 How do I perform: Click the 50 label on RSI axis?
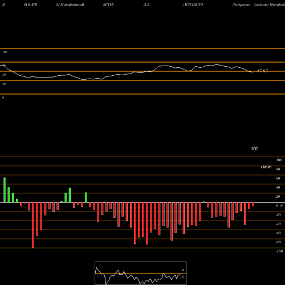point(4,75)
